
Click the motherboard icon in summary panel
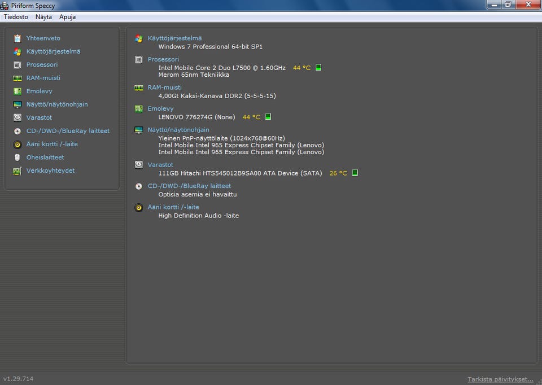[x=139, y=109]
